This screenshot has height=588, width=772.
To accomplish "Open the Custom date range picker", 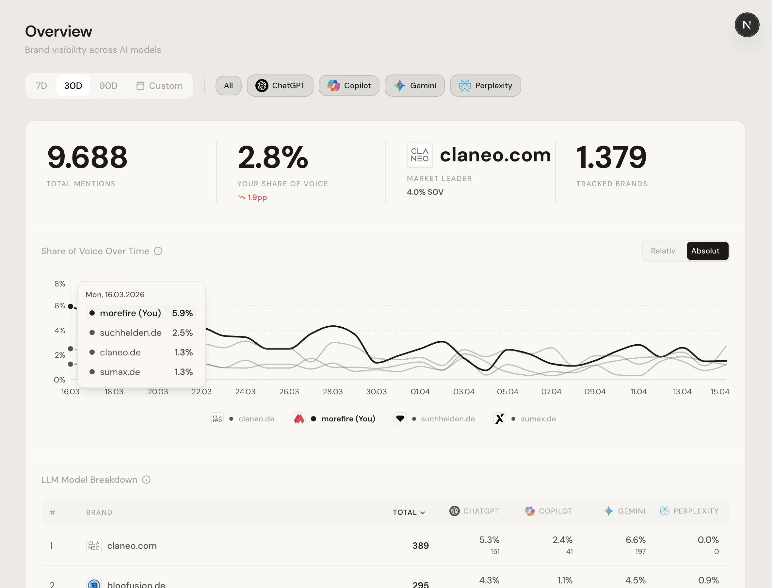I will coord(159,86).
